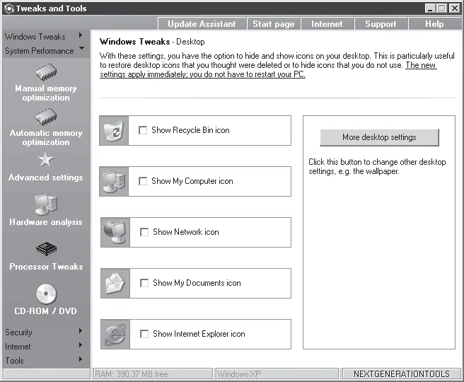Image resolution: width=464 pixels, height=382 pixels.
Task: Click the Recycle Bin icon tile
Action: click(114, 130)
